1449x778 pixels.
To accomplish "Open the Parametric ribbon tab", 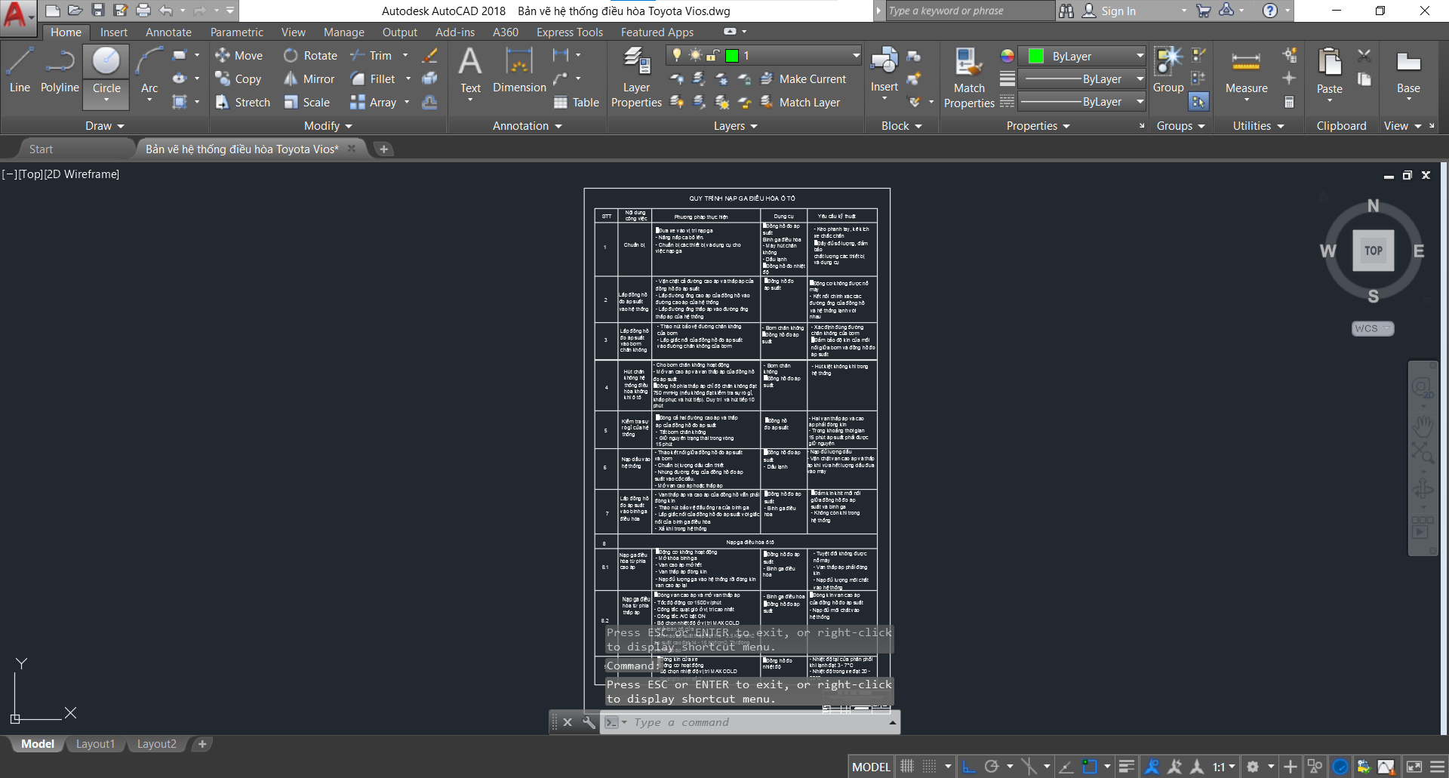I will (237, 32).
